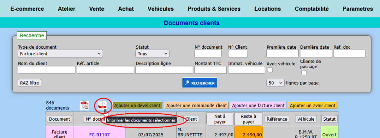
Task: Open the Comptabilité menu
Action: pos(312,9)
